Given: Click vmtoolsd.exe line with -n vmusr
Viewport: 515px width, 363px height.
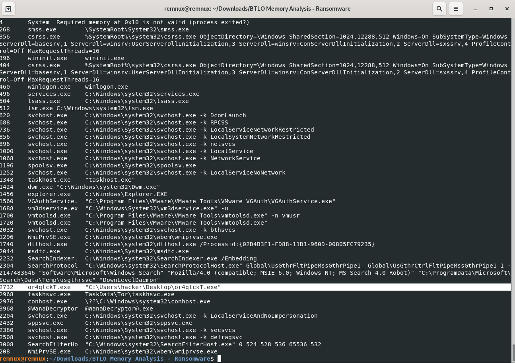Looking at the screenshot, I should click(x=150, y=215).
